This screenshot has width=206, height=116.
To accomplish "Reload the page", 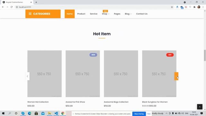I will coord(12,7).
